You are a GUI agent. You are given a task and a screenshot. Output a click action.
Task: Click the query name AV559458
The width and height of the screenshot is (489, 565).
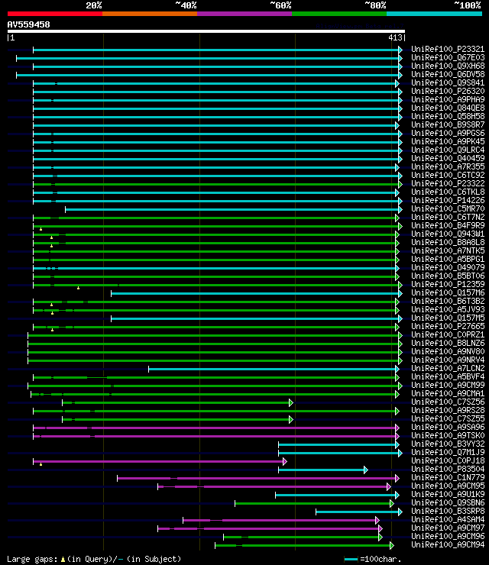click(28, 24)
